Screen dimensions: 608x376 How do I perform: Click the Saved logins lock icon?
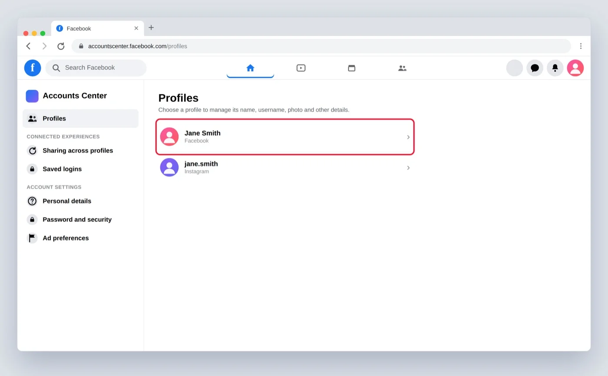click(x=32, y=169)
